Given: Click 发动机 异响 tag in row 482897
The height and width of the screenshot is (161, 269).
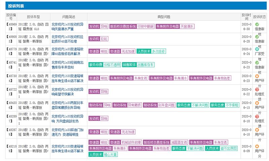Looking at the screenshot, I should point(98,118).
